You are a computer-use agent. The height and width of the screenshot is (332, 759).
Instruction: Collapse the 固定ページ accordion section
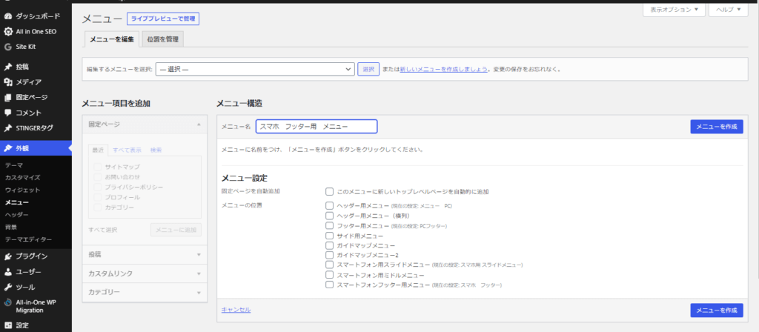pyautogui.click(x=145, y=124)
